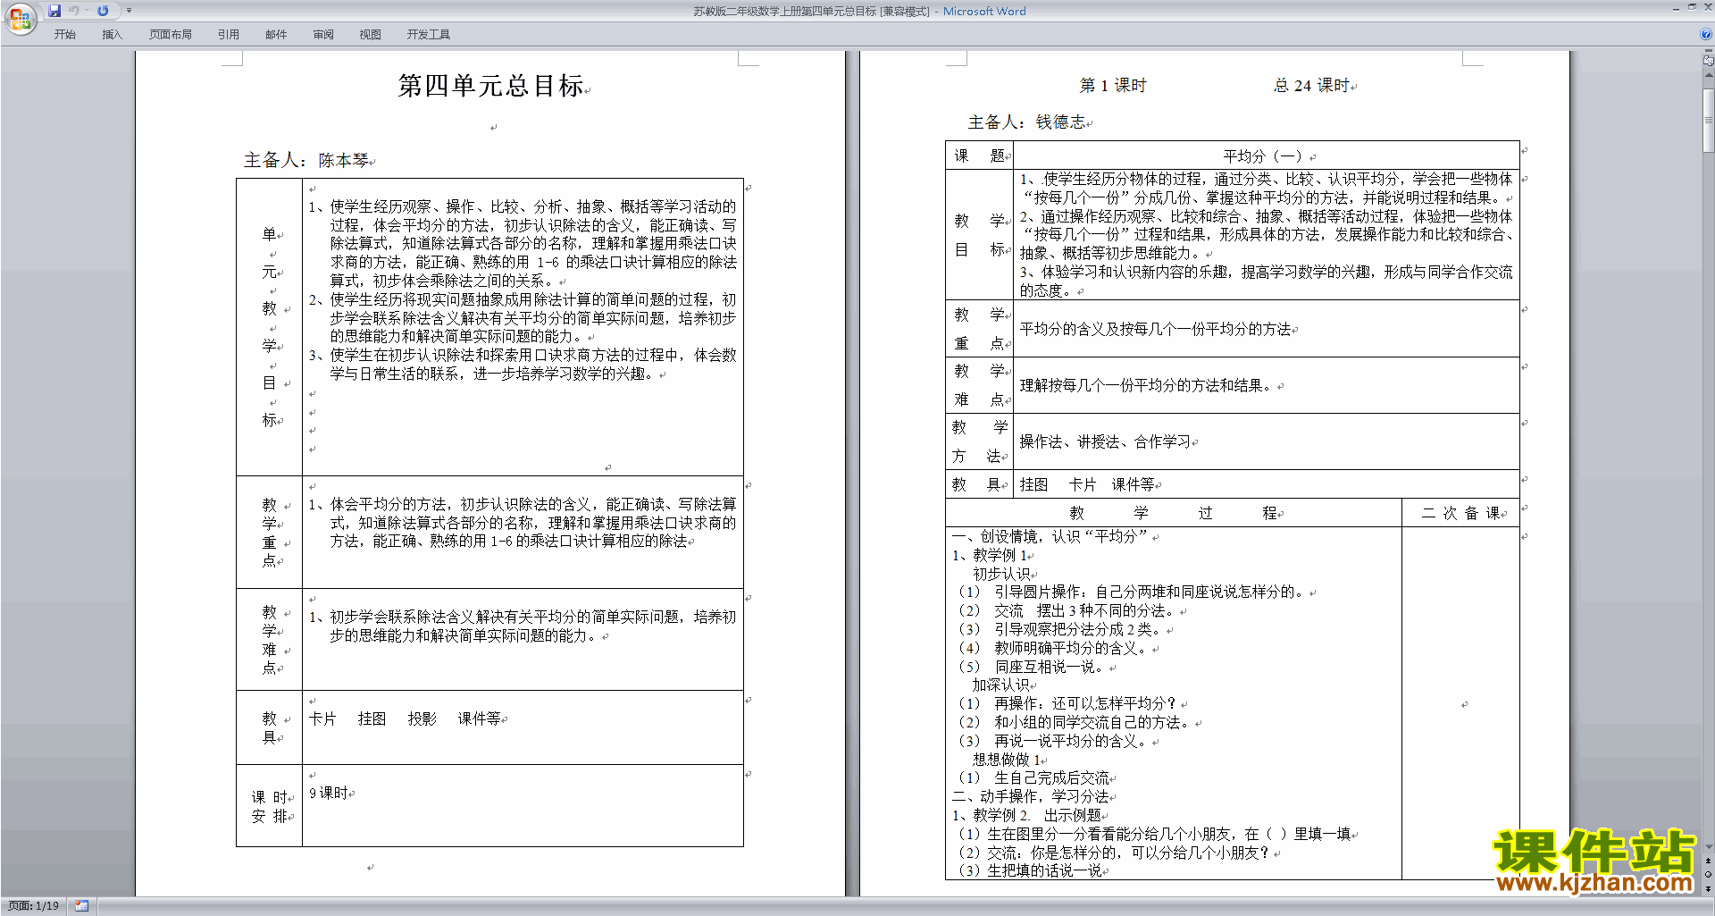Screen dimensions: 1715x916
Task: Open the undo history dropdown arrow
Action: [87, 11]
